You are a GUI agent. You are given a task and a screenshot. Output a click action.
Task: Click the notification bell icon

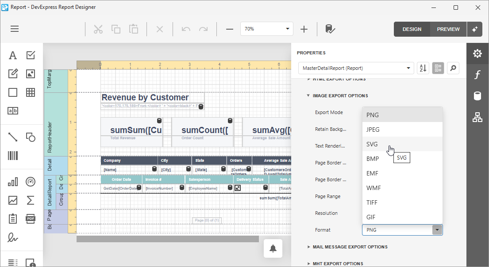tap(273, 249)
